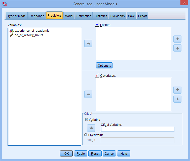Viewport: 190px width, 161px height.
Task: Open the EM Means tab
Action: coord(118,16)
